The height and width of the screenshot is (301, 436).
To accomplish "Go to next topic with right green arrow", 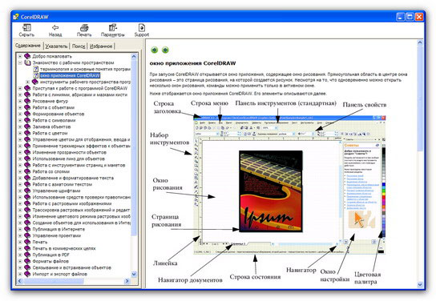I will 165,50.
